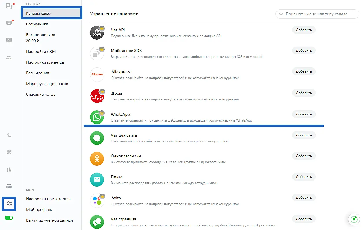Open the team members icon in sidebar

coord(9,58)
